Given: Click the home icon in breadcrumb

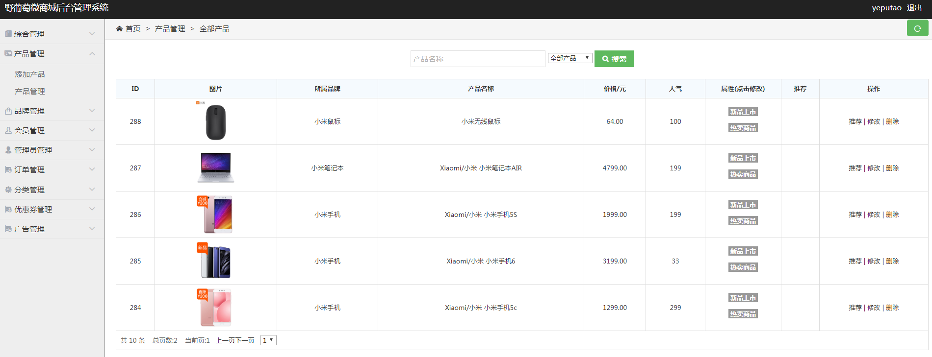Looking at the screenshot, I should (x=119, y=29).
